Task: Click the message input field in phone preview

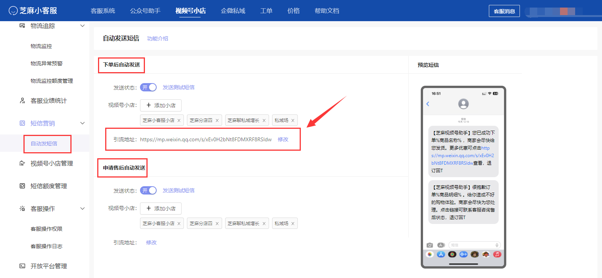Action: (x=474, y=245)
